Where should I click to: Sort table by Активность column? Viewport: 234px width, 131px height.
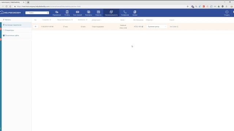pyautogui.click(x=82, y=20)
